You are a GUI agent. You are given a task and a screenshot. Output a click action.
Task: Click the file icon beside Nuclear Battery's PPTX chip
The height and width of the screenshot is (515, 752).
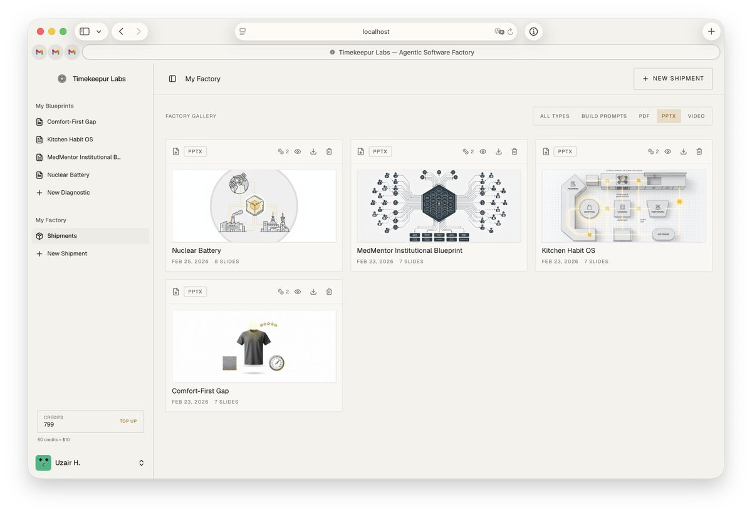tap(175, 151)
